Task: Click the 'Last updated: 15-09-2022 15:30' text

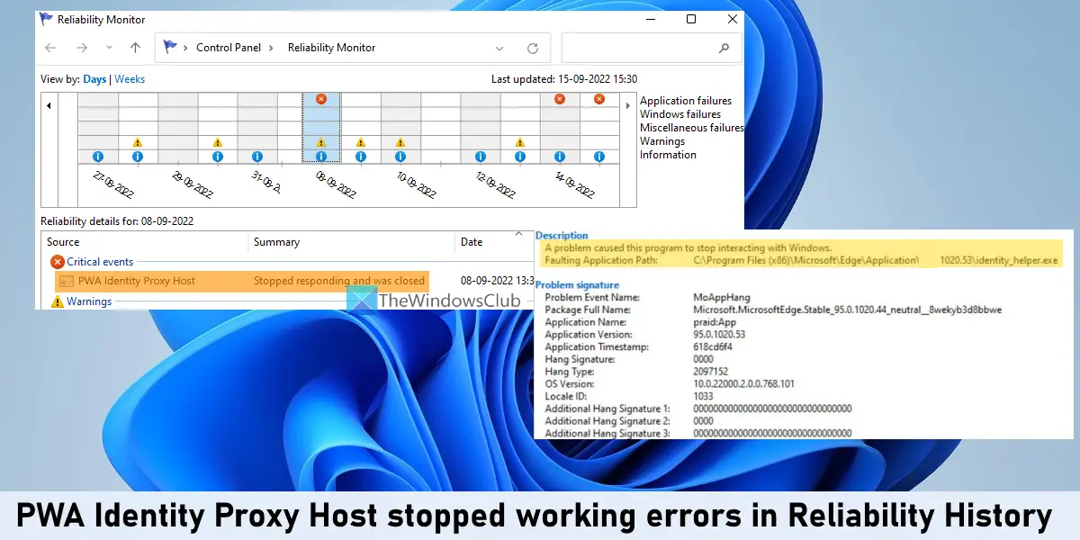Action: (x=564, y=79)
